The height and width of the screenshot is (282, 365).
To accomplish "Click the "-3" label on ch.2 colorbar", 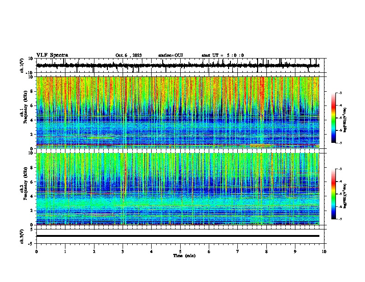I will (x=340, y=169).
